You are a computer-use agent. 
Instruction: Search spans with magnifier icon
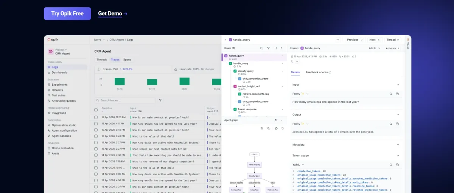261,48
